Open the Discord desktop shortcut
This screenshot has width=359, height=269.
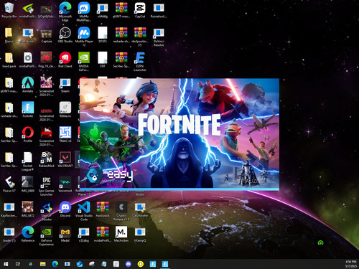(x=65, y=209)
